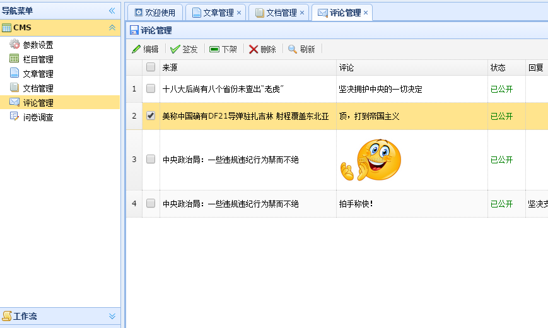548x328 pixels.
Task: Uncheck the selected checkbox in row 2
Action: coord(151,116)
